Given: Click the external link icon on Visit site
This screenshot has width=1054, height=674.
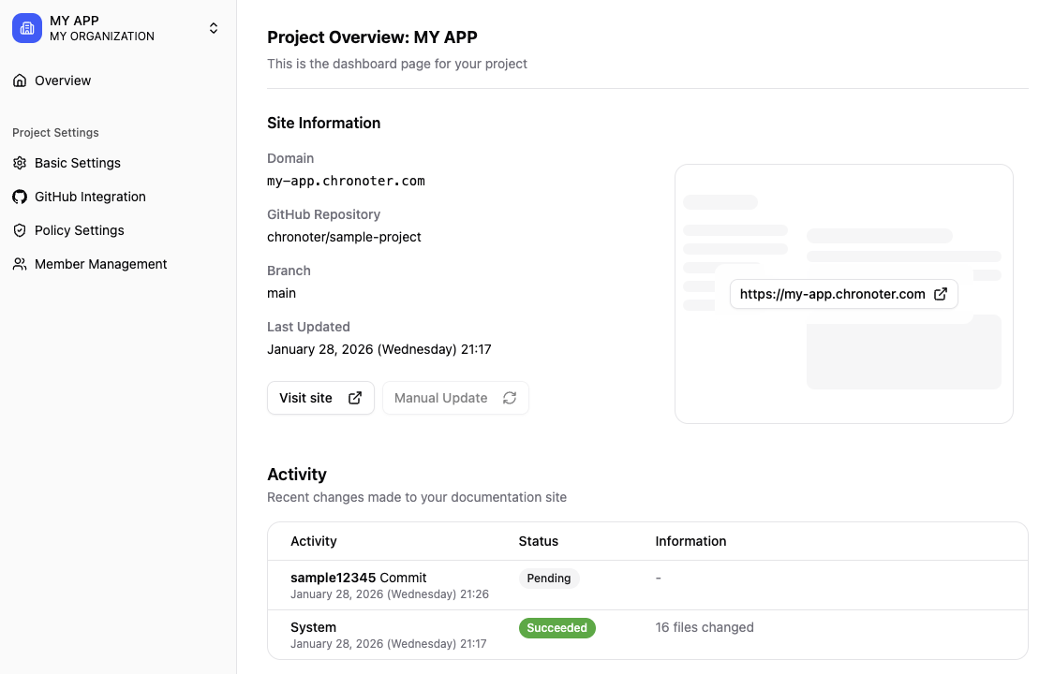Looking at the screenshot, I should [x=355, y=397].
